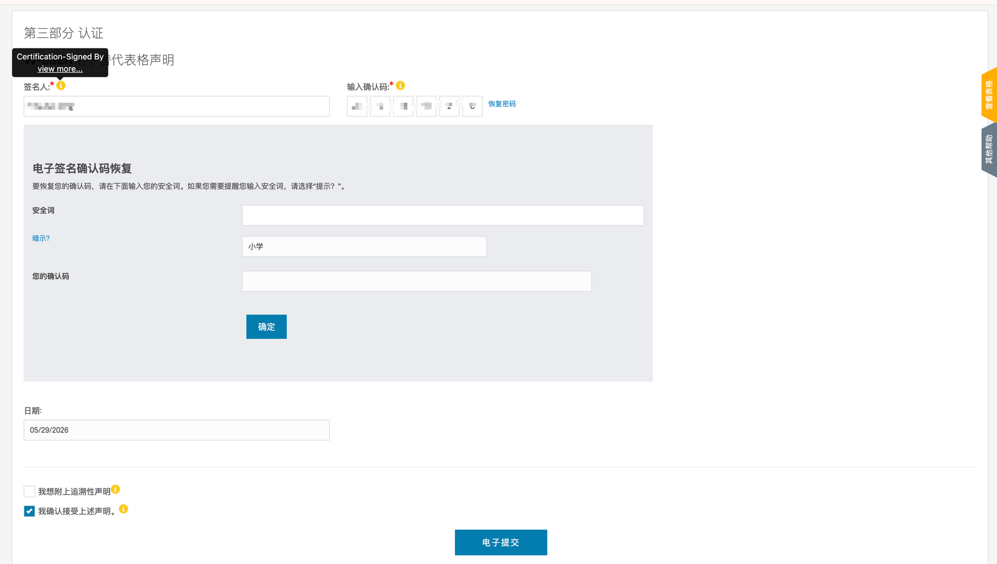Screen dimensions: 997x564
Task: Click the 确定 button
Action: click(x=266, y=327)
